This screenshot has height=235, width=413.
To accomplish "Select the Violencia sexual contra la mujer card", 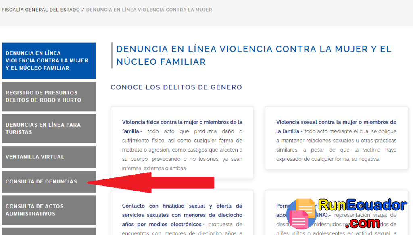I will [x=336, y=138].
